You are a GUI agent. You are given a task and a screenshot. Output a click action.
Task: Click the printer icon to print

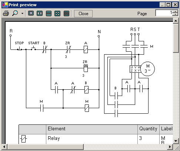[6, 13]
